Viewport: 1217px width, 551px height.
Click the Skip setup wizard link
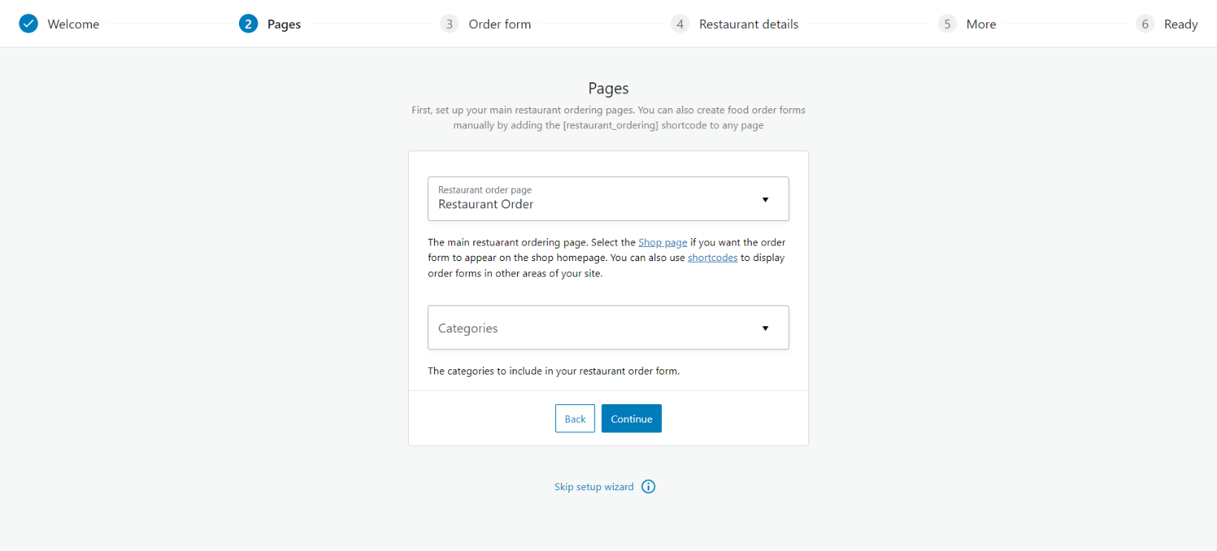pyautogui.click(x=594, y=487)
